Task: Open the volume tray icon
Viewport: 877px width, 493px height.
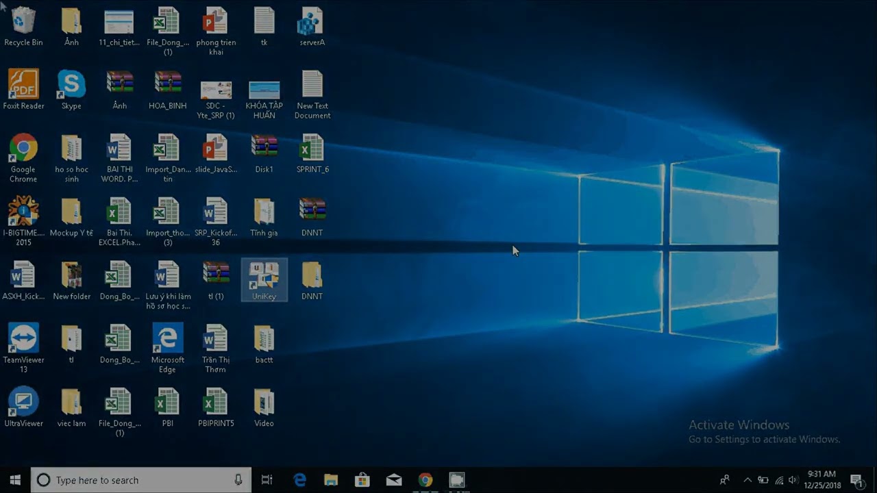Action: [793, 480]
